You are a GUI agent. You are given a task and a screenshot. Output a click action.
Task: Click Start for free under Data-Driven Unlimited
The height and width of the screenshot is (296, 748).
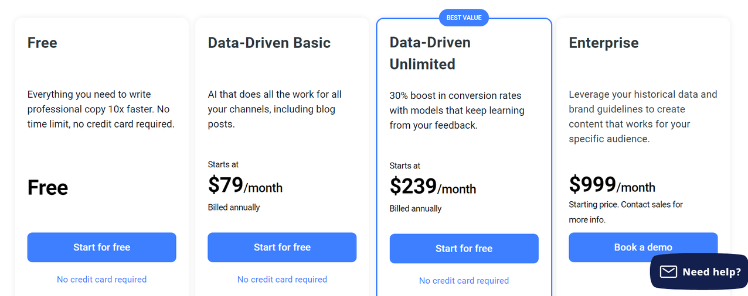pyautogui.click(x=464, y=249)
